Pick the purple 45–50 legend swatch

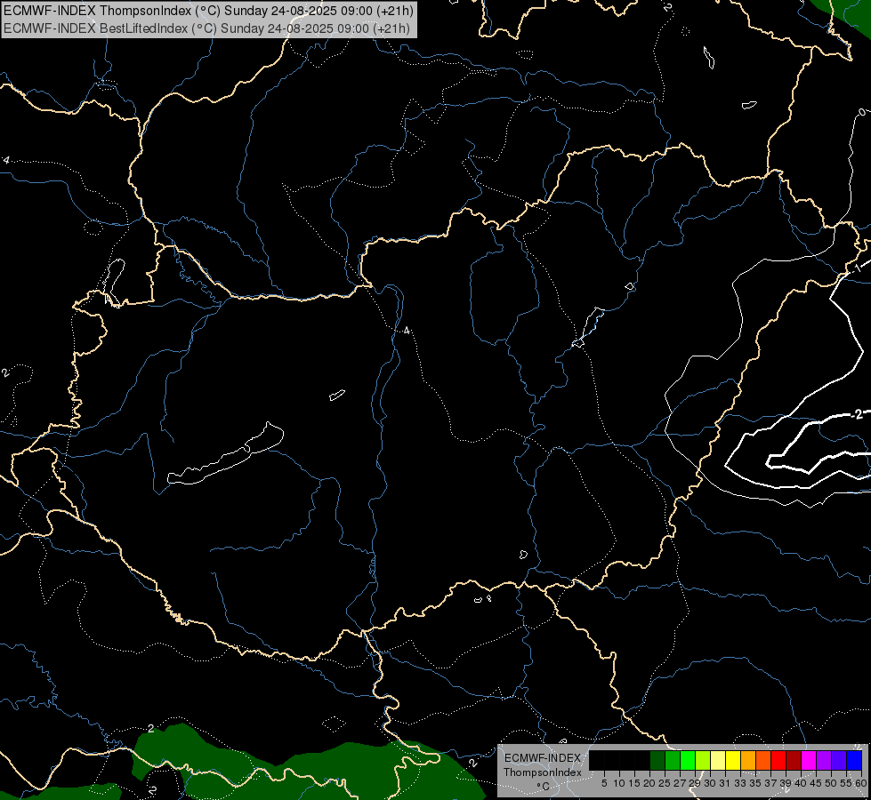[x=824, y=760]
